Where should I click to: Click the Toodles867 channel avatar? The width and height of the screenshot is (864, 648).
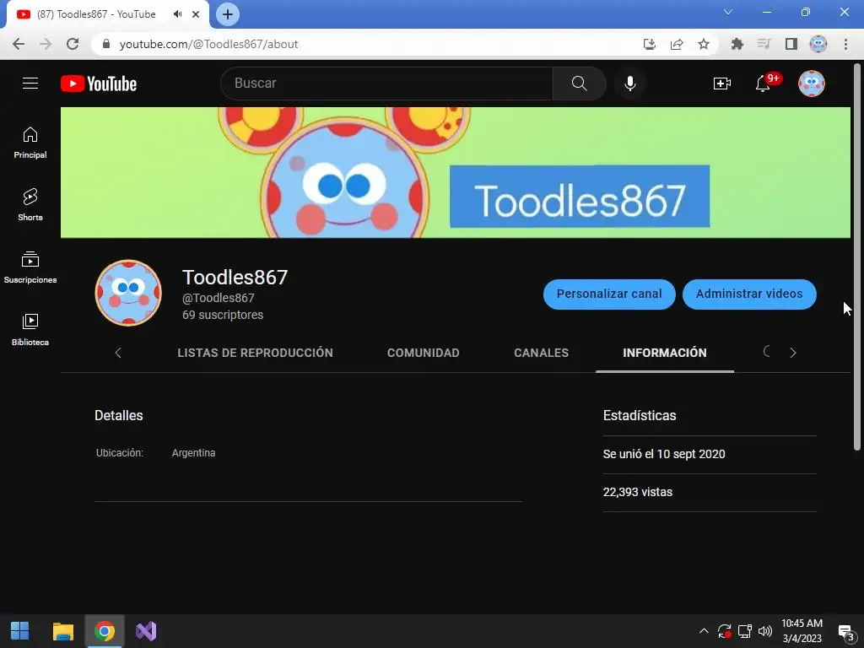pos(128,293)
